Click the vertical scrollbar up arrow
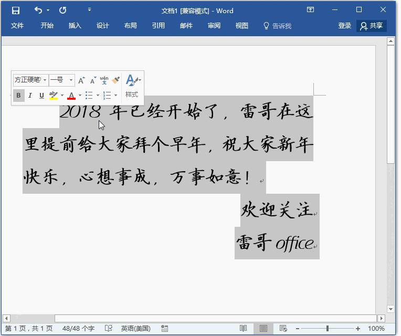The width and height of the screenshot is (401, 336). (x=391, y=41)
